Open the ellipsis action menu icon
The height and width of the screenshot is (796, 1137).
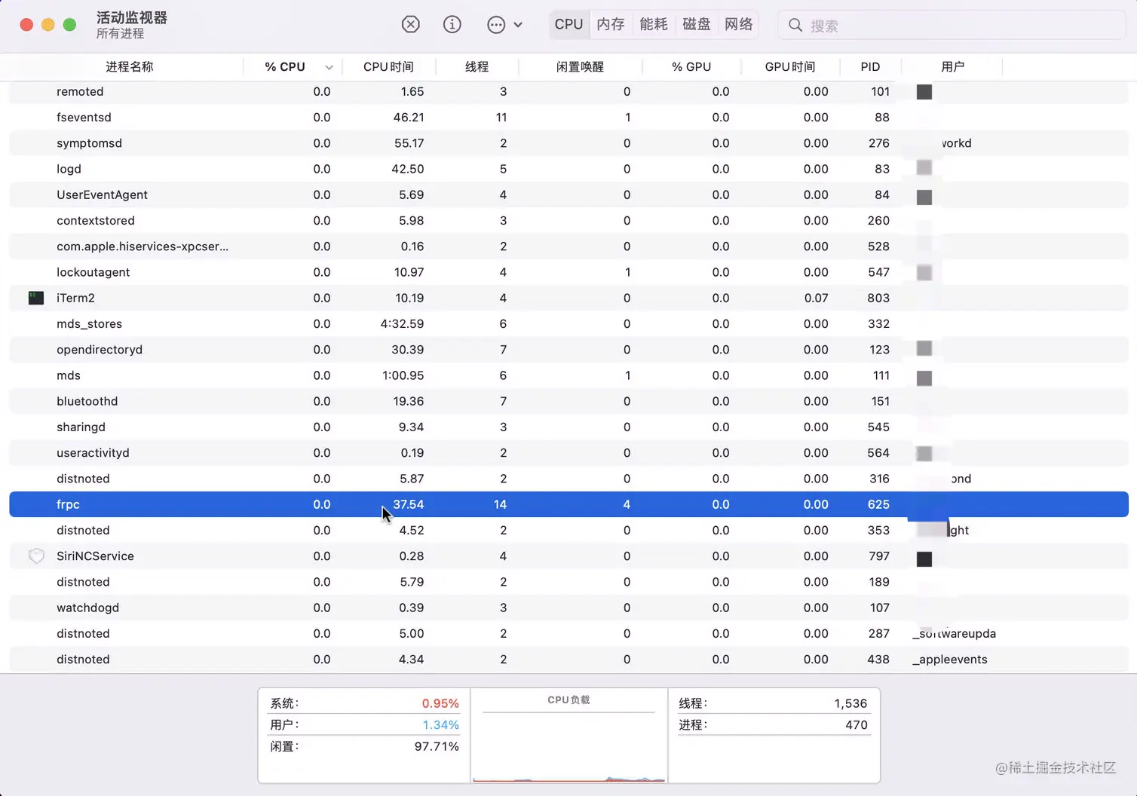[495, 25]
